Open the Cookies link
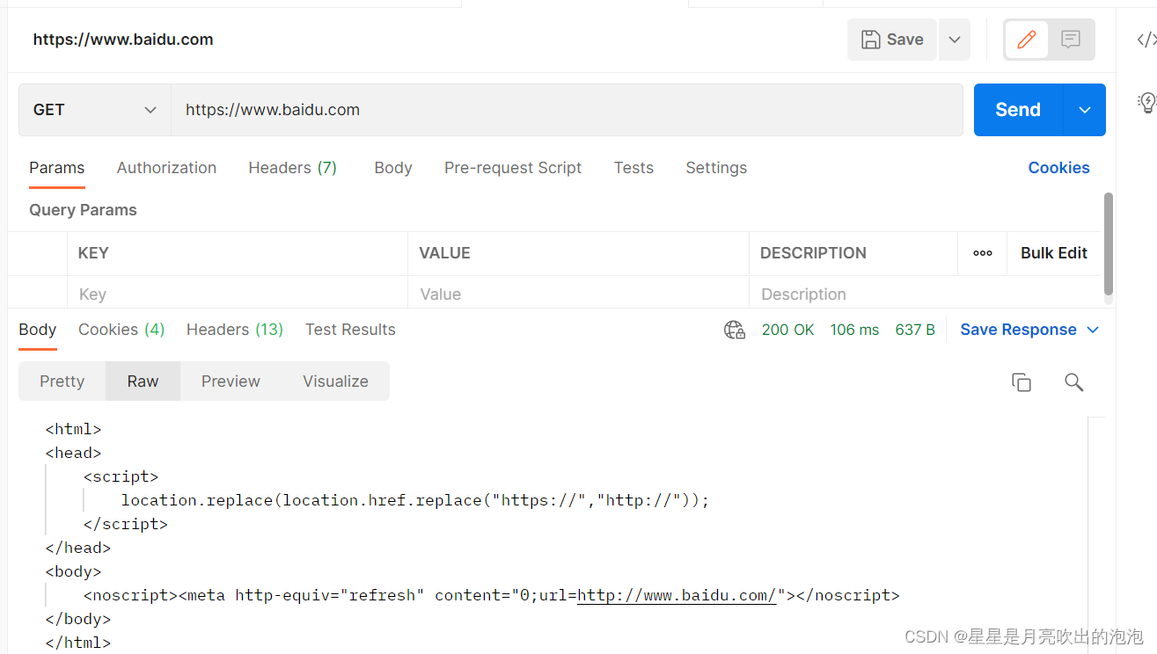 1058,168
